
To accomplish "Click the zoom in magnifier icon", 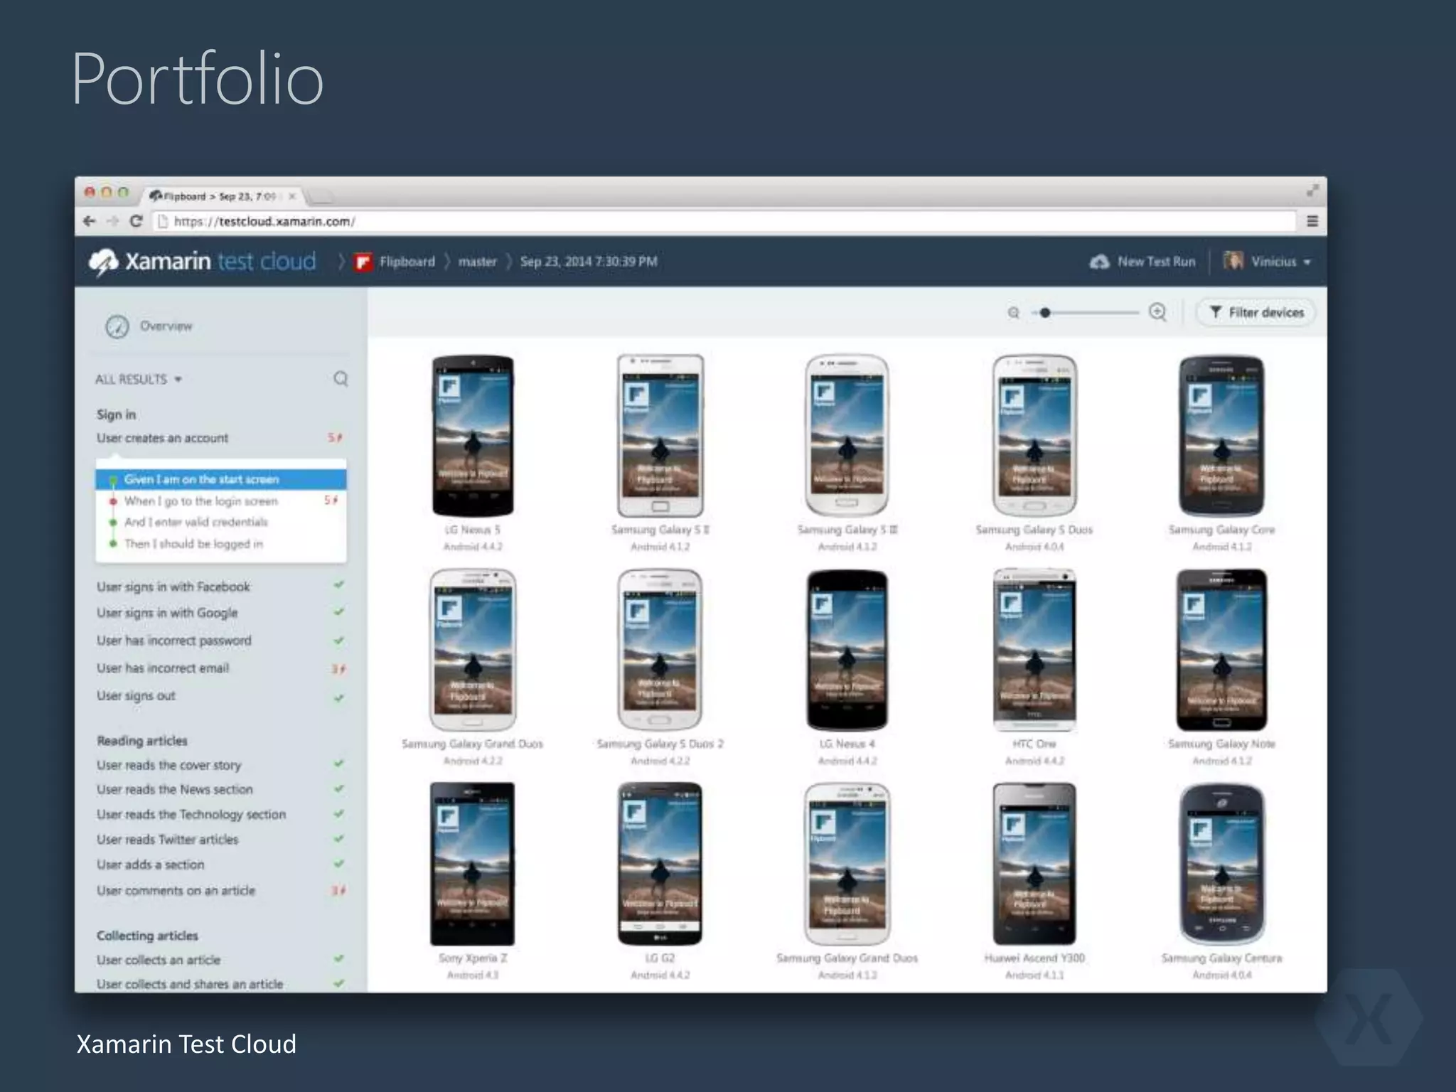I will tap(1157, 312).
